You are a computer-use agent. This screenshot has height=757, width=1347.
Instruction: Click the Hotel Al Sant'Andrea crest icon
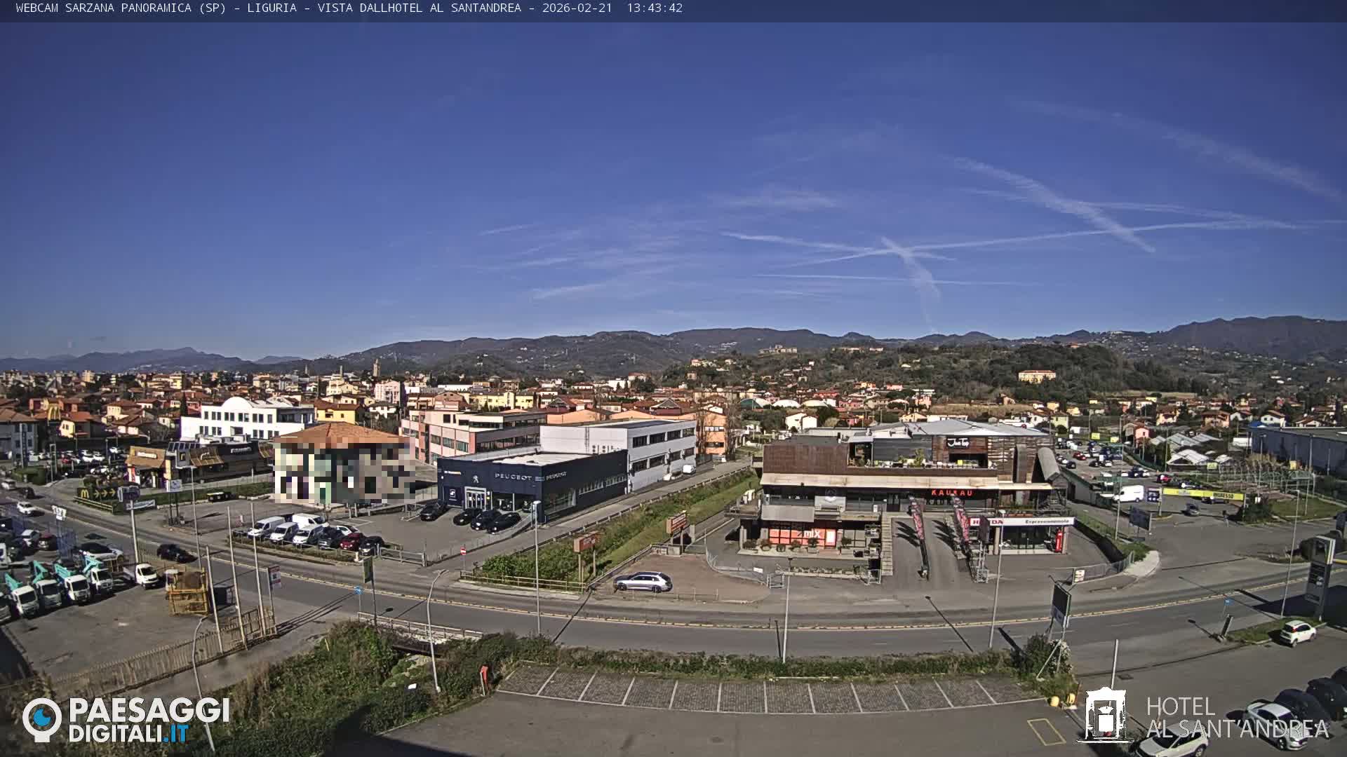(1105, 715)
